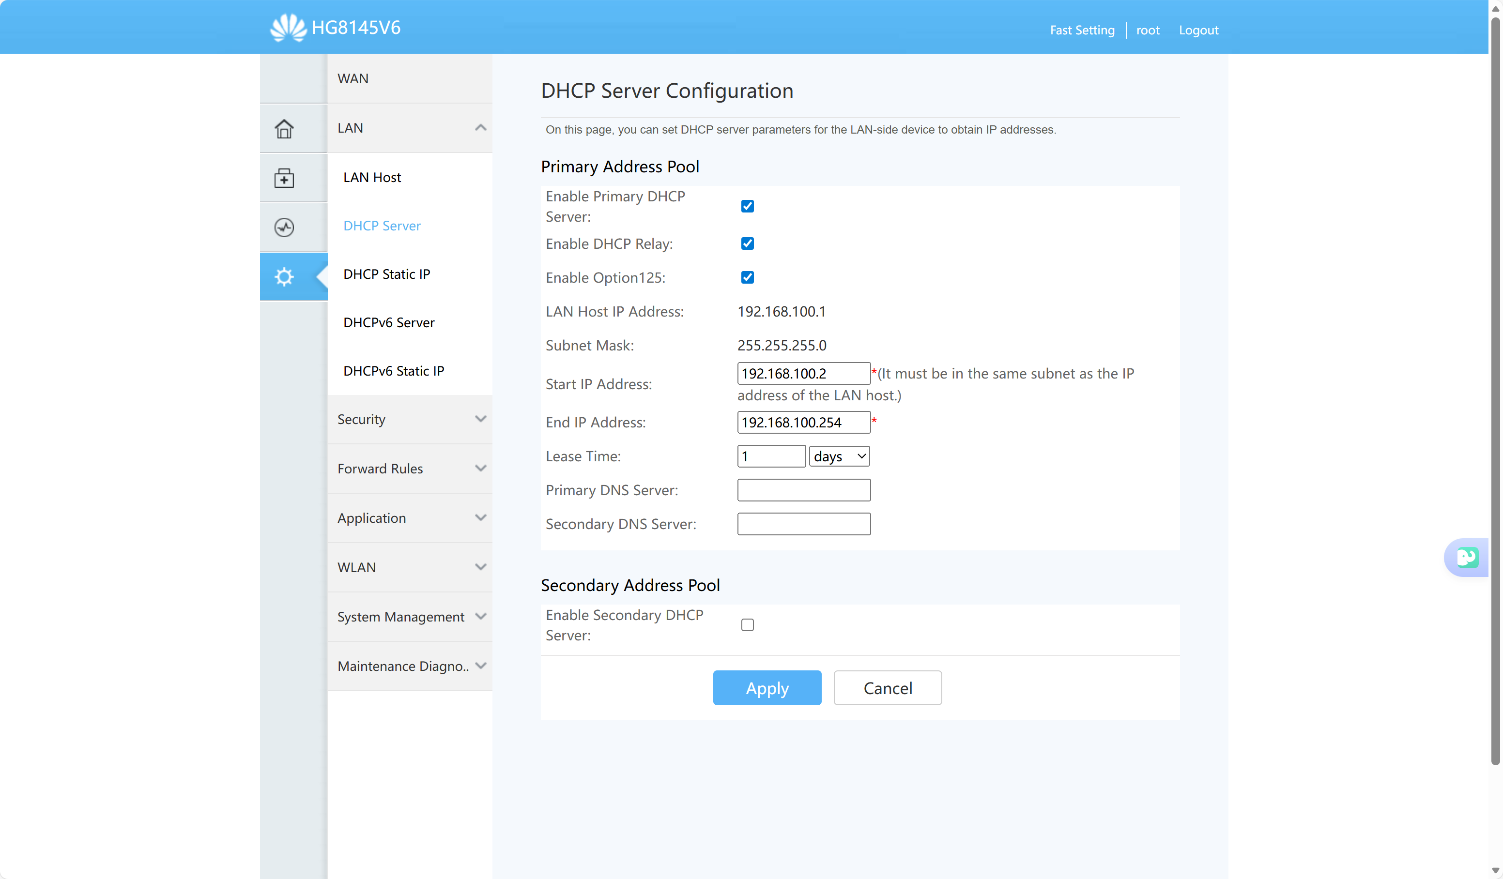Enable the Secondary DHCP Server checkbox

[x=747, y=625]
